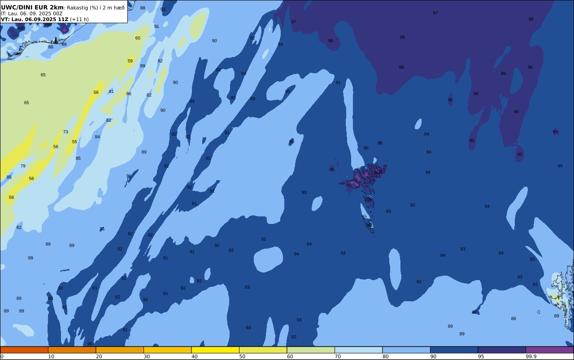Click the title text 'UWC/DINI EUR 2km'
Viewport: 574px width, 360px height.
[32, 7]
